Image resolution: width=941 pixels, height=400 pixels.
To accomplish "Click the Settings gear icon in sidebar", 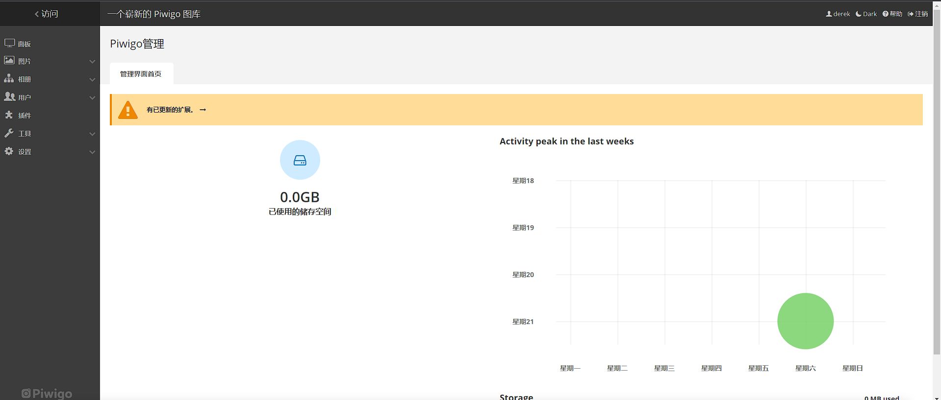I will tap(9, 151).
